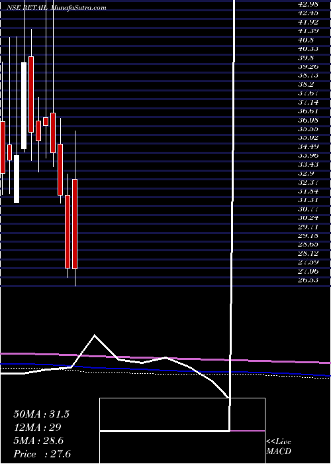Screen dimensions: 331x464
Task: Select the 28.12 price axis label
Action: (x=308, y=253)
